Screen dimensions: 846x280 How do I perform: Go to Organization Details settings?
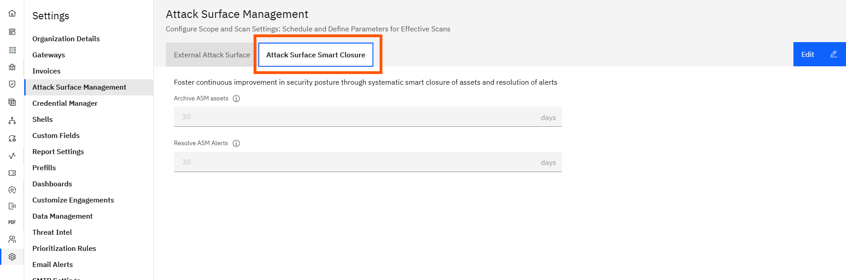[66, 39]
